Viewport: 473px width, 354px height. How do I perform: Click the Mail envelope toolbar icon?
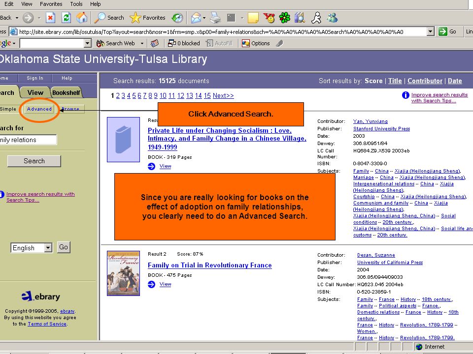point(196,18)
